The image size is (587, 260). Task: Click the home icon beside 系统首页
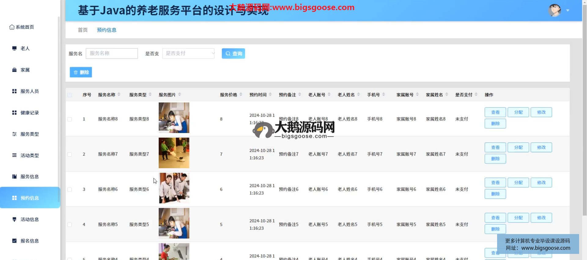(x=12, y=27)
